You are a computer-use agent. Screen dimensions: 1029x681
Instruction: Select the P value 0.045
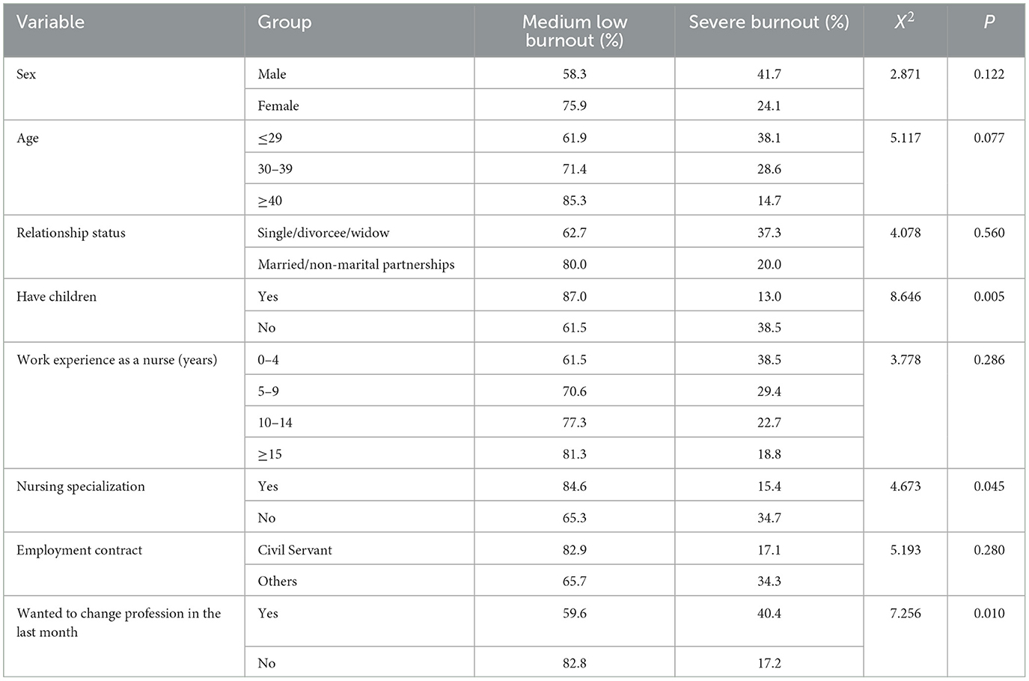pos(989,486)
